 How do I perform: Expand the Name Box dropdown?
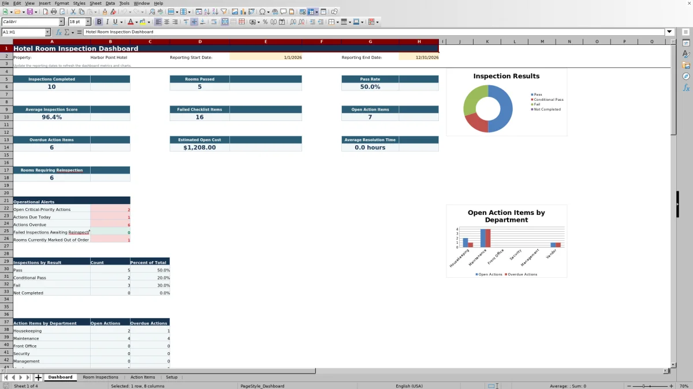click(x=47, y=32)
